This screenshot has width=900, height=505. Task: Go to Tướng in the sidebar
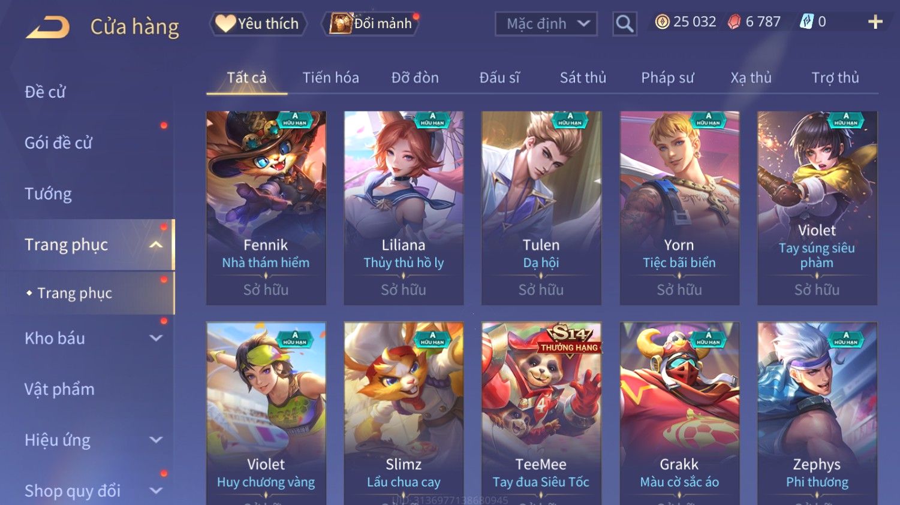click(x=48, y=193)
